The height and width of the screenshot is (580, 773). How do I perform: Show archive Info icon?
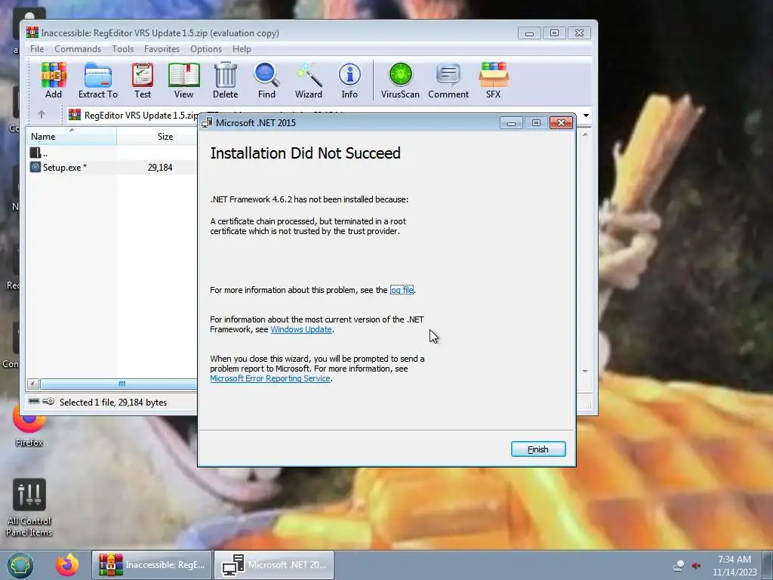coord(350,80)
